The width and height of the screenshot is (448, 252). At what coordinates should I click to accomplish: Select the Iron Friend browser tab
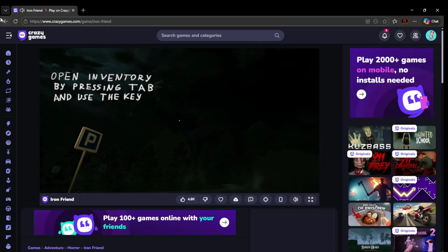point(44,10)
